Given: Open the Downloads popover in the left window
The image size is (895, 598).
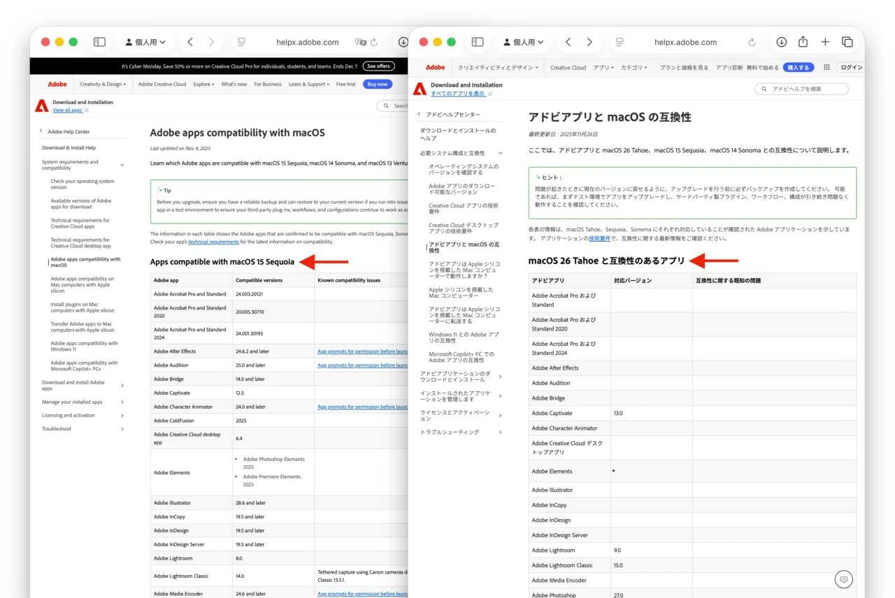Looking at the screenshot, I should point(403,42).
